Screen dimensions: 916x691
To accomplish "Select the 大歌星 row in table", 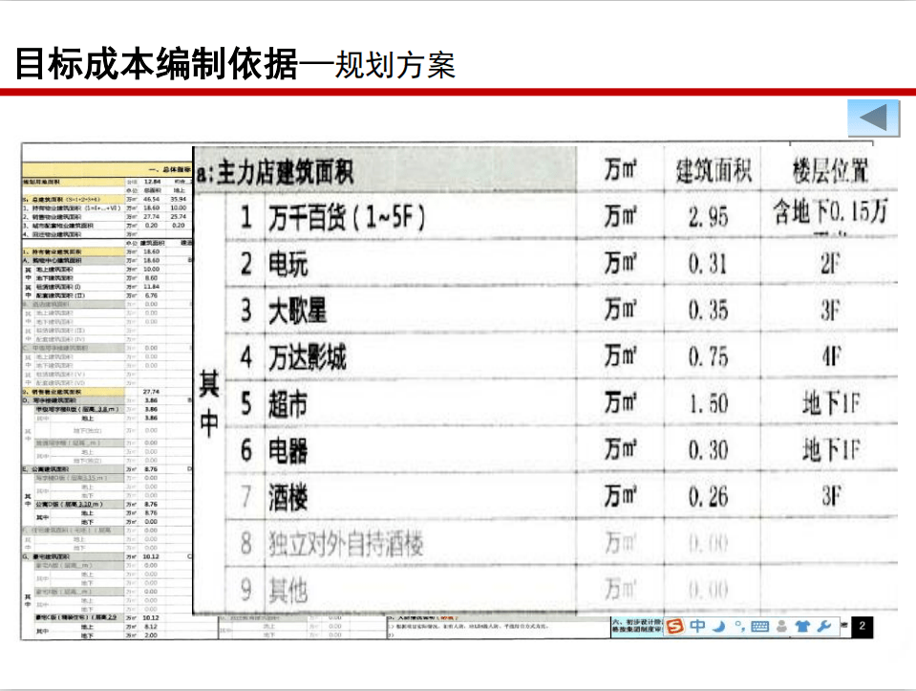I will 297,311.
